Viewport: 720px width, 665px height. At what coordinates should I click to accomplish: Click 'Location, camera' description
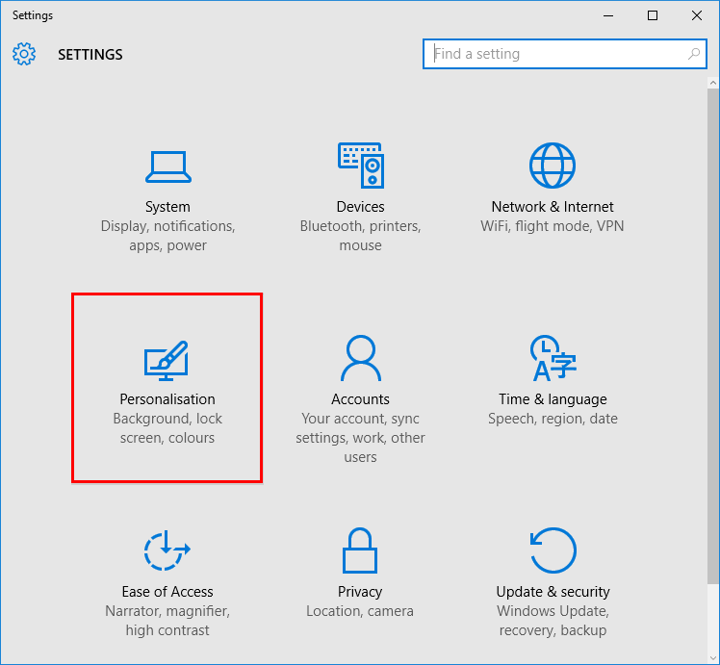[x=360, y=611]
